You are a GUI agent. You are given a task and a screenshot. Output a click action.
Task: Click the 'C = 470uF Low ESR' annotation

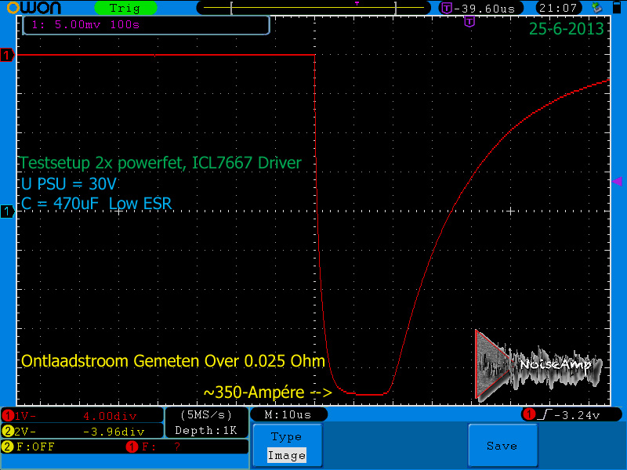[x=96, y=204]
